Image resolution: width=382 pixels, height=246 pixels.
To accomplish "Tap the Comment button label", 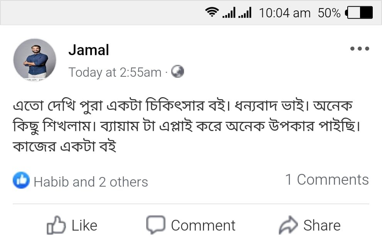I will [203, 226].
